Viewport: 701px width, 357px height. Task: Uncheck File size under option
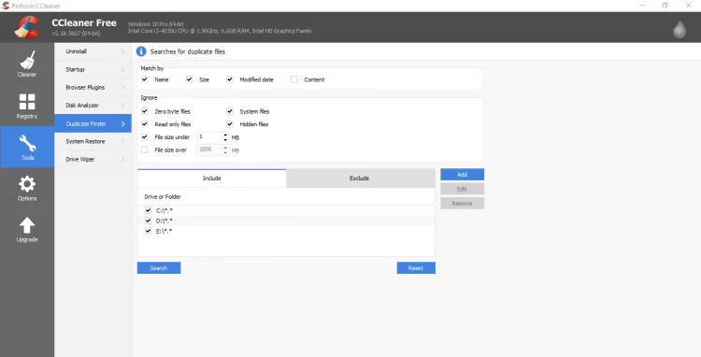(x=144, y=136)
